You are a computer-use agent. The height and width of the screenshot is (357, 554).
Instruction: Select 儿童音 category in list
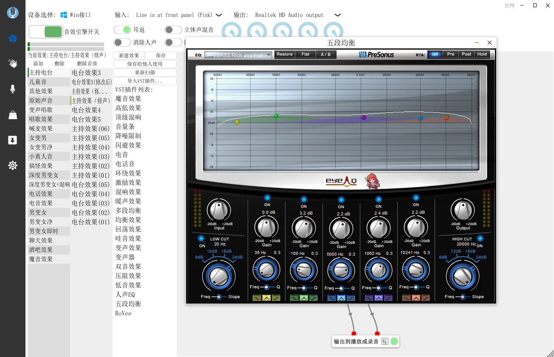(49, 82)
